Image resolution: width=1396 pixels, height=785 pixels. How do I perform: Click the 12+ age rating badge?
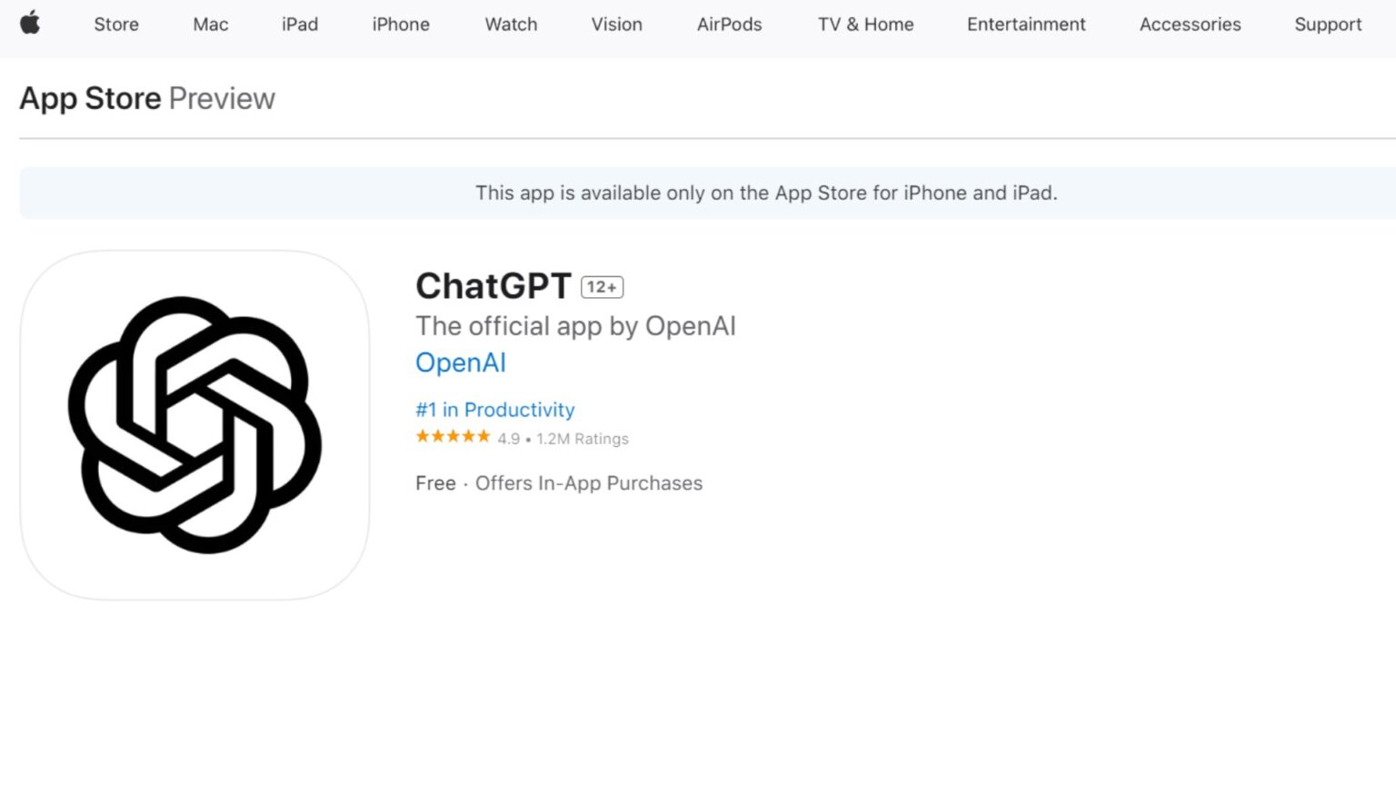[602, 287]
